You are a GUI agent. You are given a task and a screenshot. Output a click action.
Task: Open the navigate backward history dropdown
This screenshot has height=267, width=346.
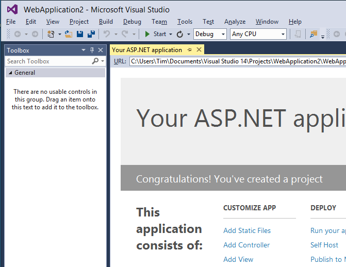pos(26,34)
